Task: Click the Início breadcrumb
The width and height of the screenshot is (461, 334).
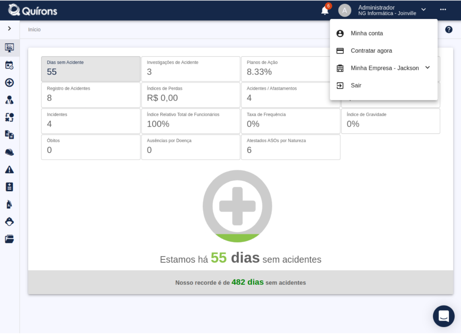Action: pos(34,29)
